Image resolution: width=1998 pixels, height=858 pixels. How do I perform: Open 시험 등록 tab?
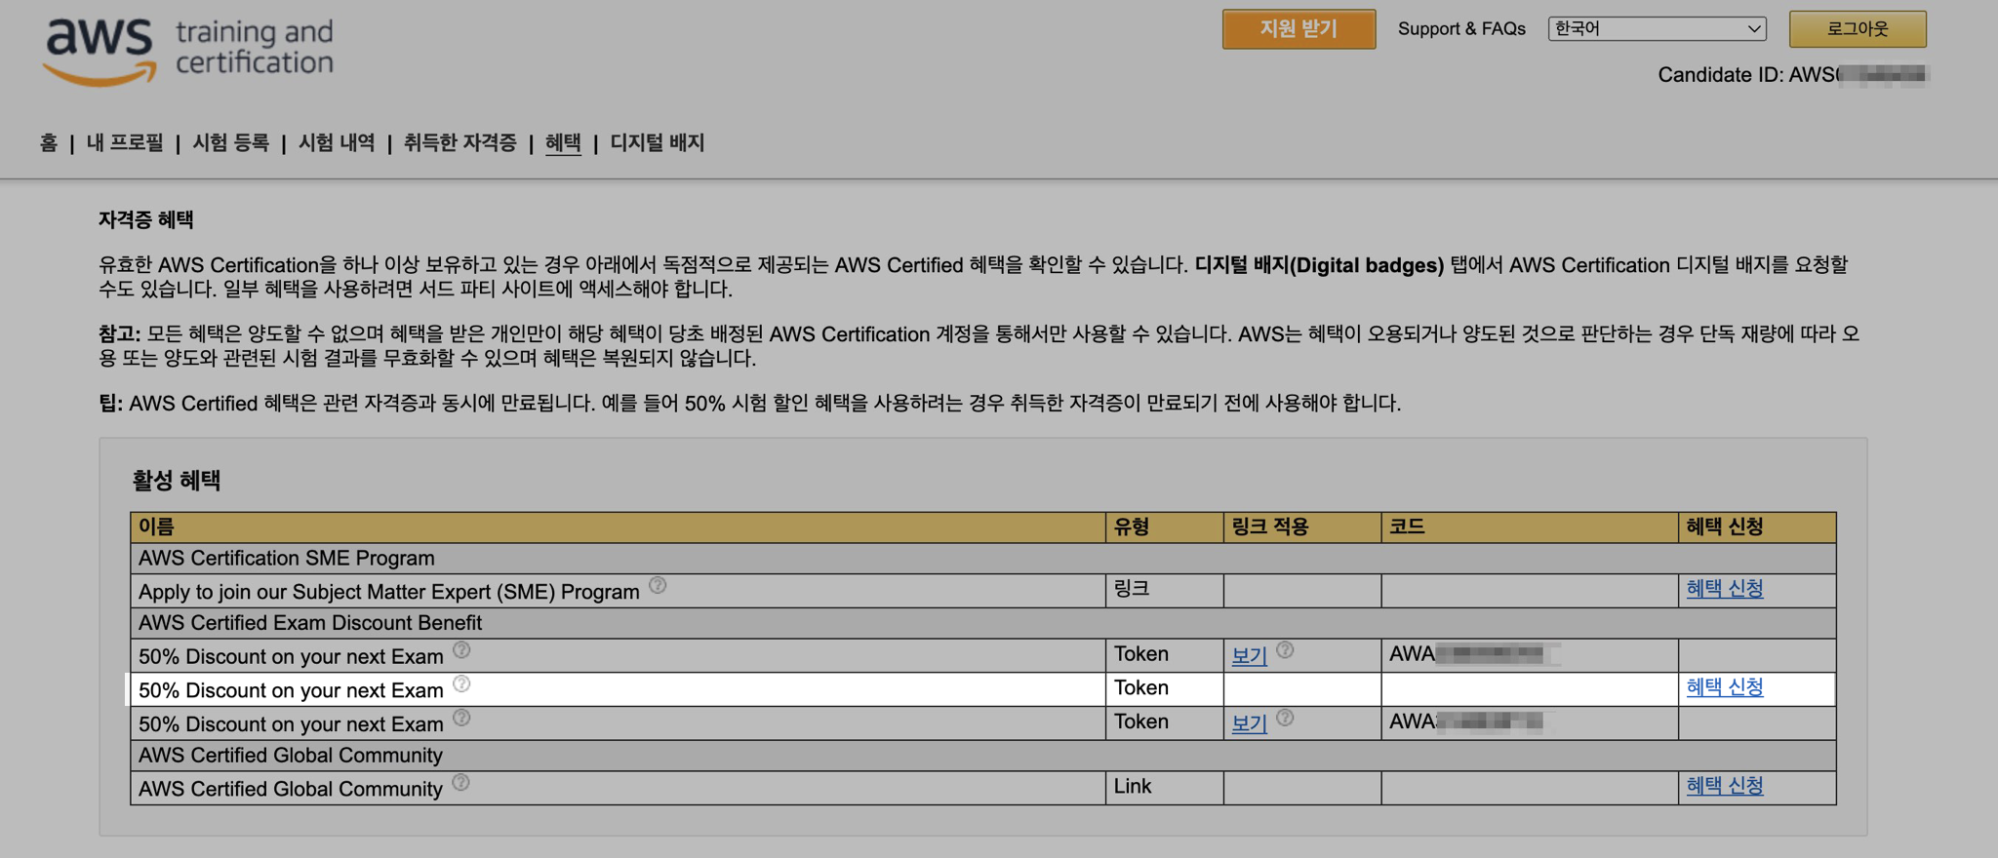click(230, 142)
